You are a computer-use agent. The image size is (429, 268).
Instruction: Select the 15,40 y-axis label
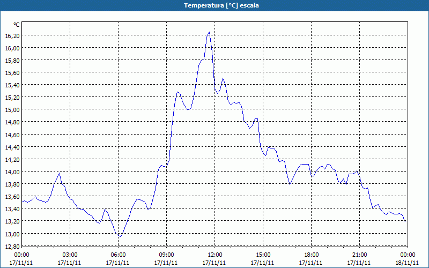point(12,85)
